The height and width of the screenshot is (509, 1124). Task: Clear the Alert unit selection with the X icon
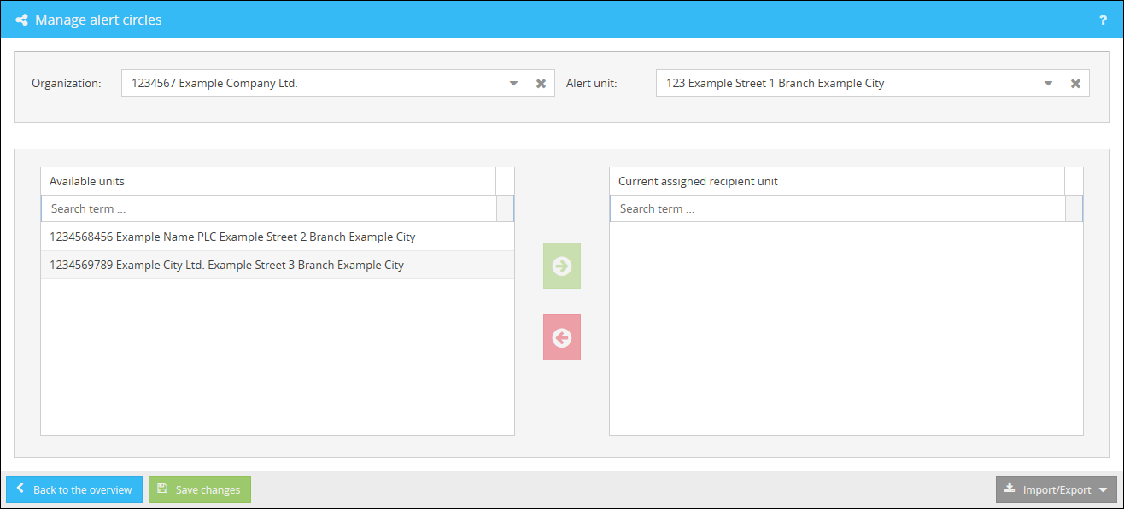pos(1075,84)
